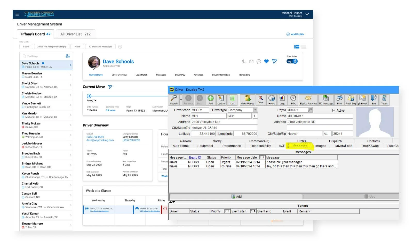Screen dimensions: 413x248
Task: Click the Block / Activate icon
Action: 308,100
